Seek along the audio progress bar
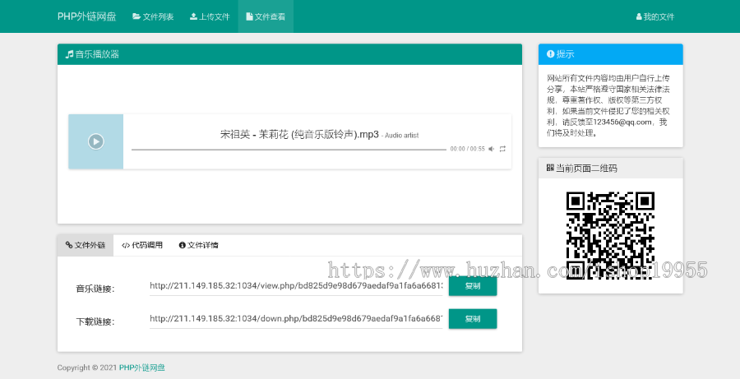This screenshot has height=379, width=740. pyautogui.click(x=288, y=150)
